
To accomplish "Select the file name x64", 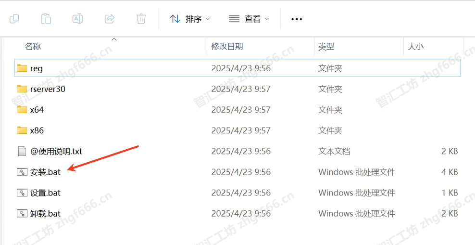I will (37, 109).
